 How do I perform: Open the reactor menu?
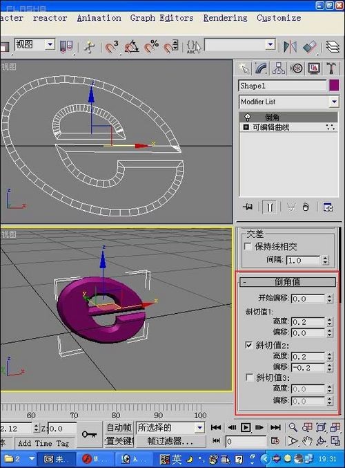(50, 18)
